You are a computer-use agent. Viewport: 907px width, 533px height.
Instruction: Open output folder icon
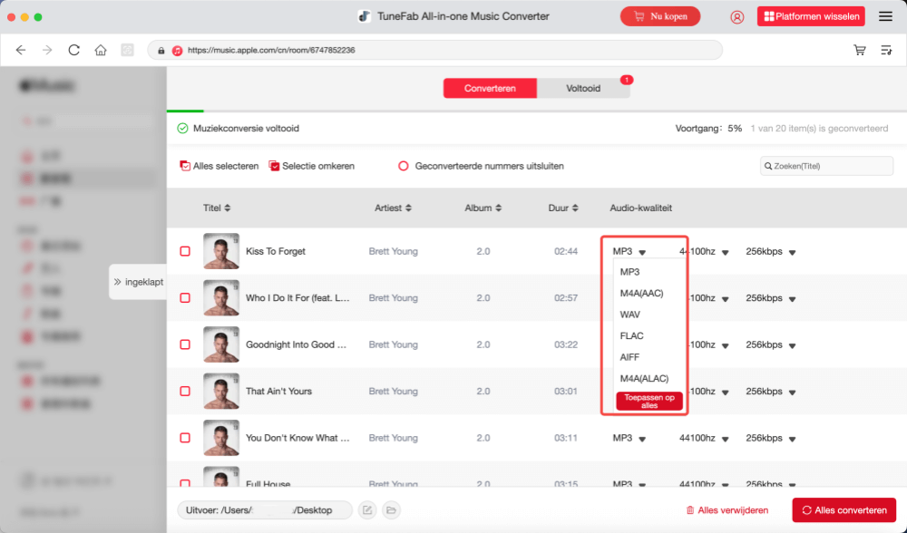(x=391, y=510)
